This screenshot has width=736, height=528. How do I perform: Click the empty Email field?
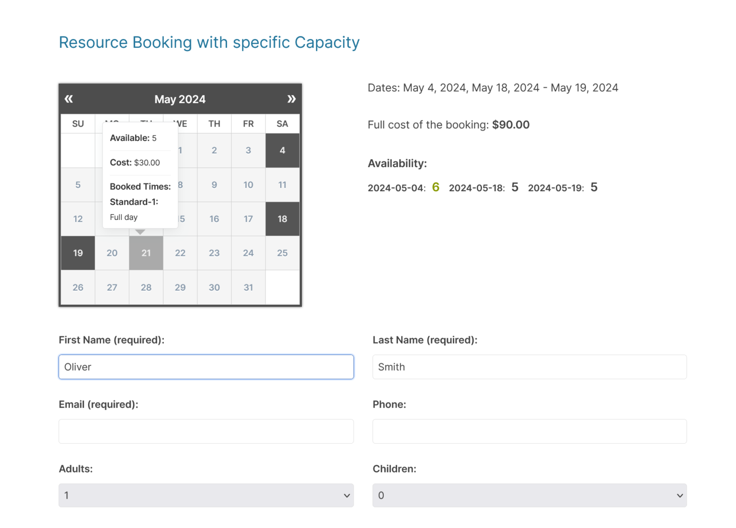[x=206, y=431]
